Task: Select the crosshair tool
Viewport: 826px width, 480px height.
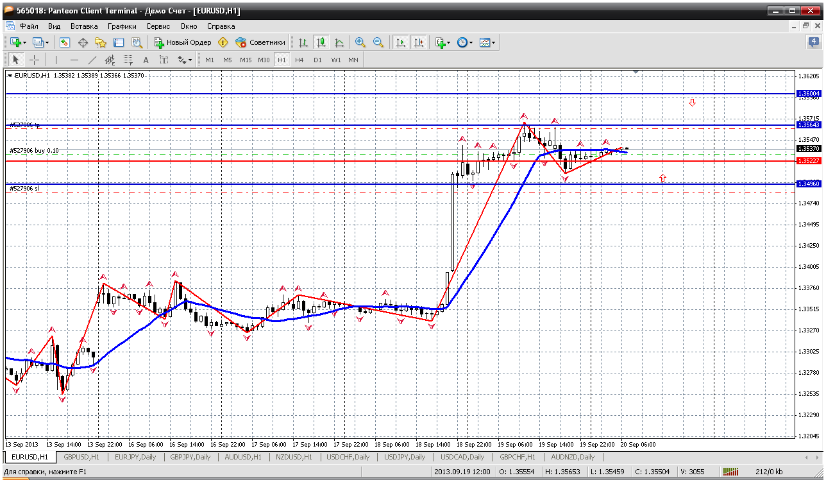Action: (34, 60)
